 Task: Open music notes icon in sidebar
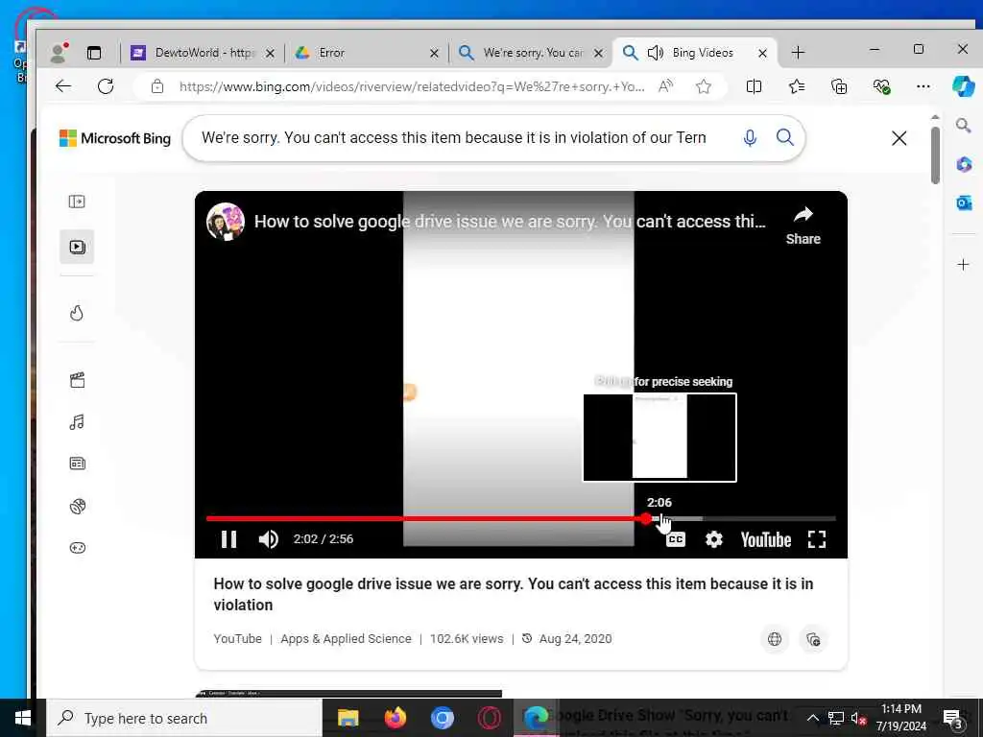pyautogui.click(x=77, y=422)
